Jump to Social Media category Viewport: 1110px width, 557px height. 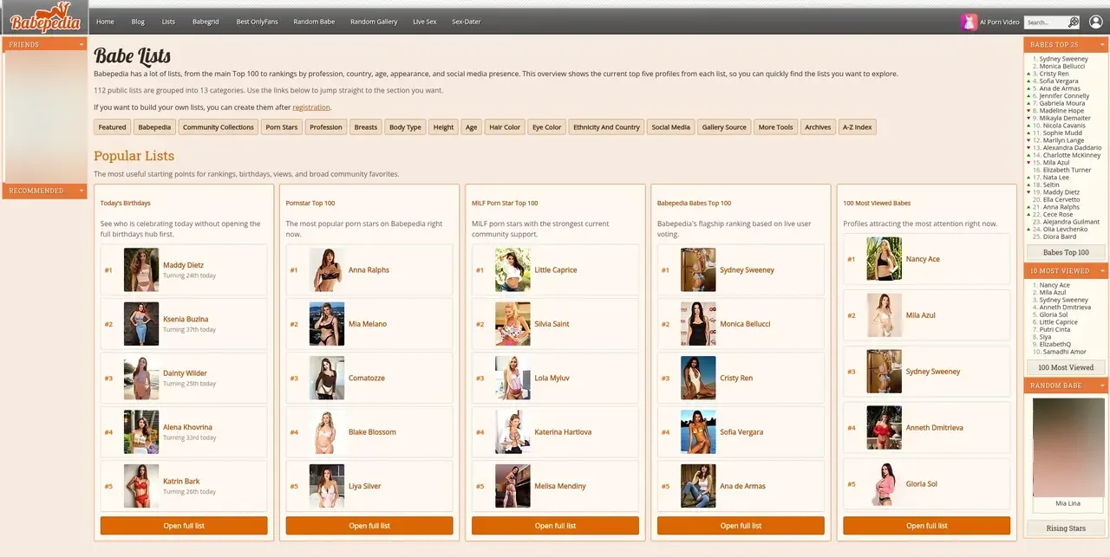[671, 127]
